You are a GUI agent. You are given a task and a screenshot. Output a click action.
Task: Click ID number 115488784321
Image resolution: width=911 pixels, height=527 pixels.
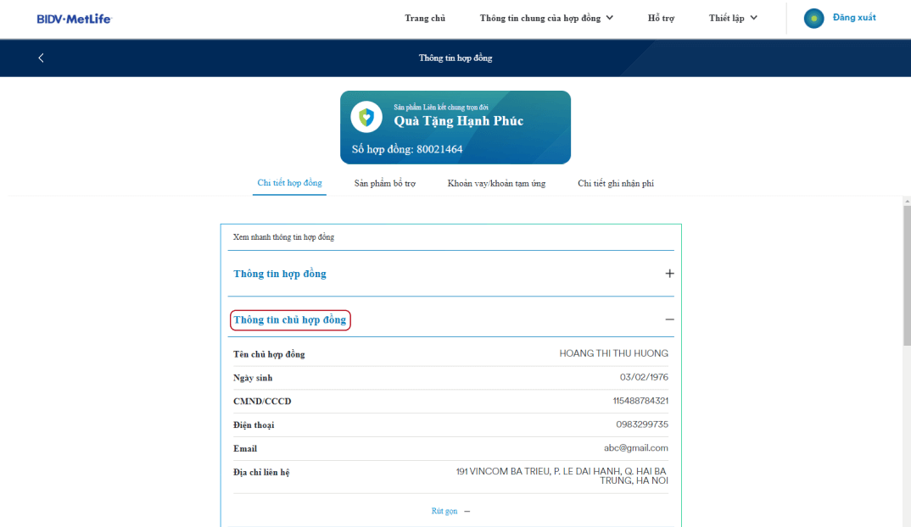coord(640,401)
